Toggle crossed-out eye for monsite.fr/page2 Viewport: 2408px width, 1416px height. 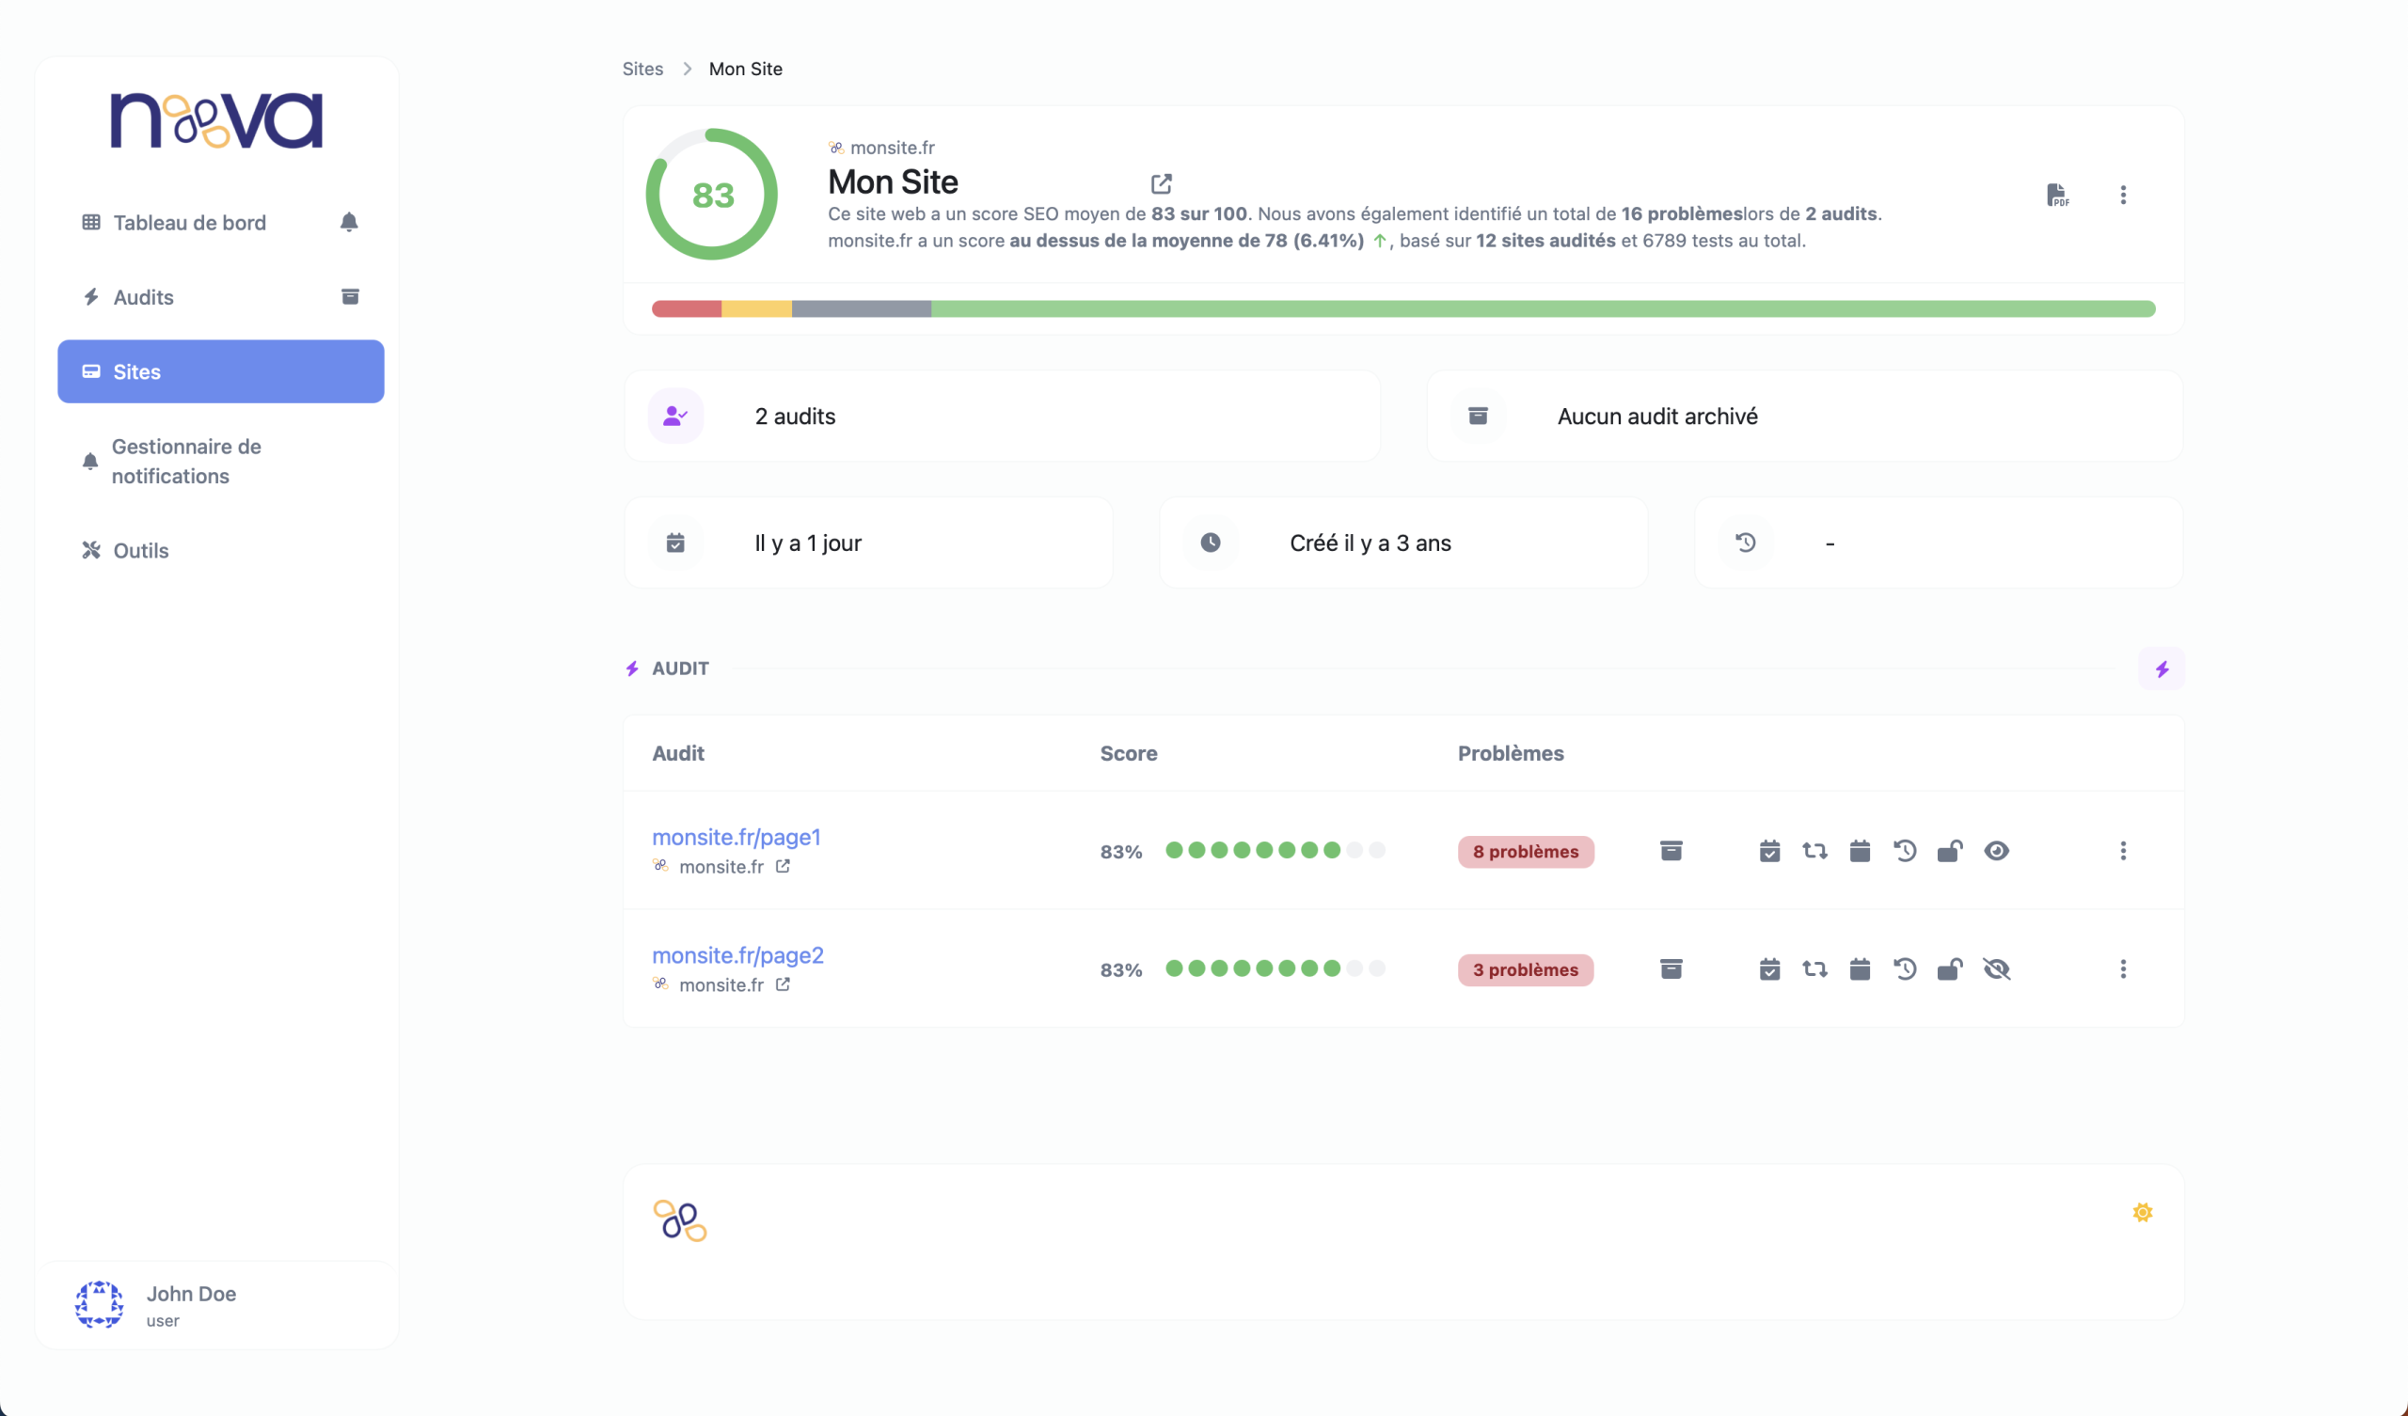[x=1996, y=968]
